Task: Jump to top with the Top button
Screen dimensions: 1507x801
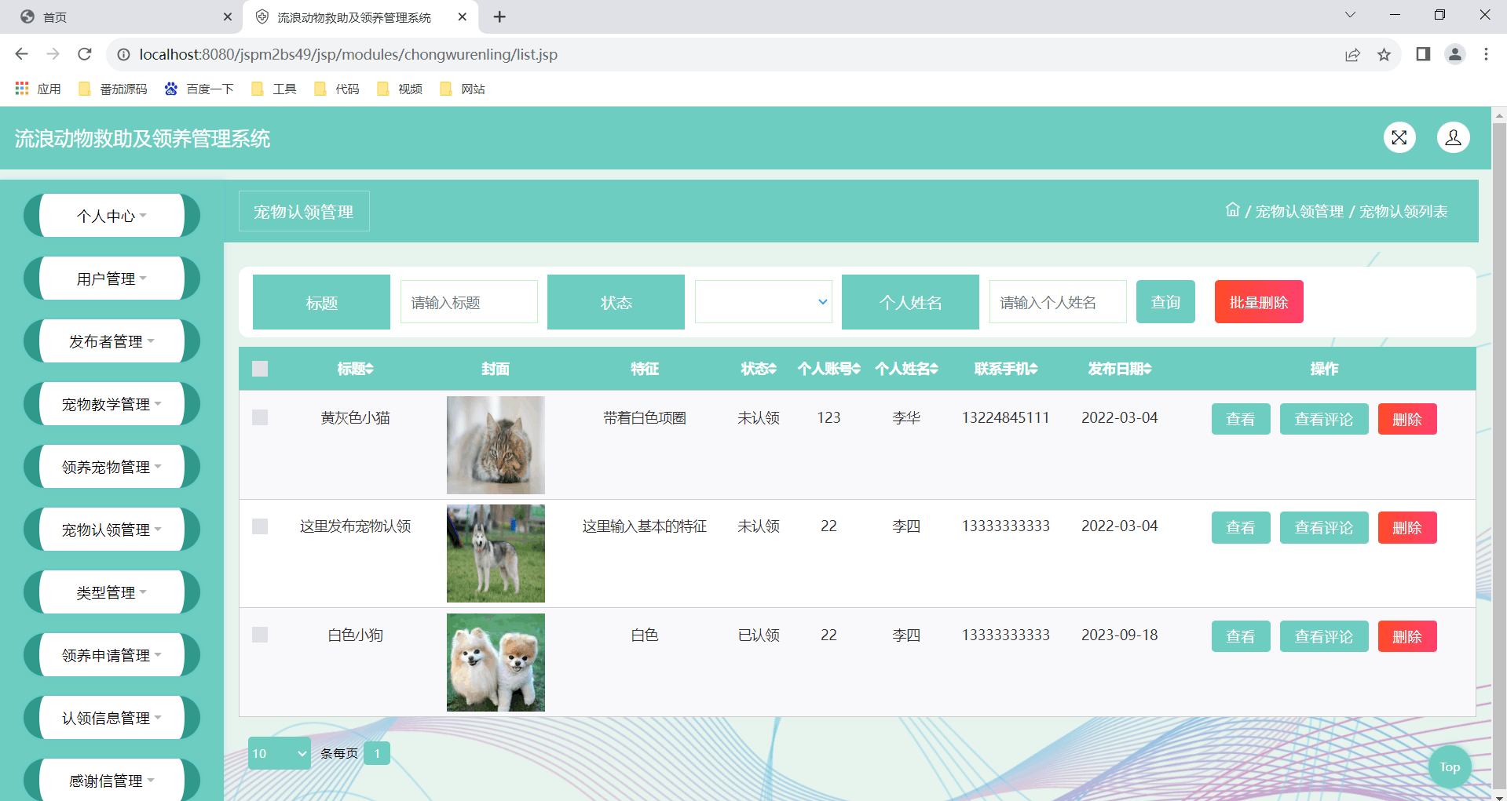Action: [1450, 767]
